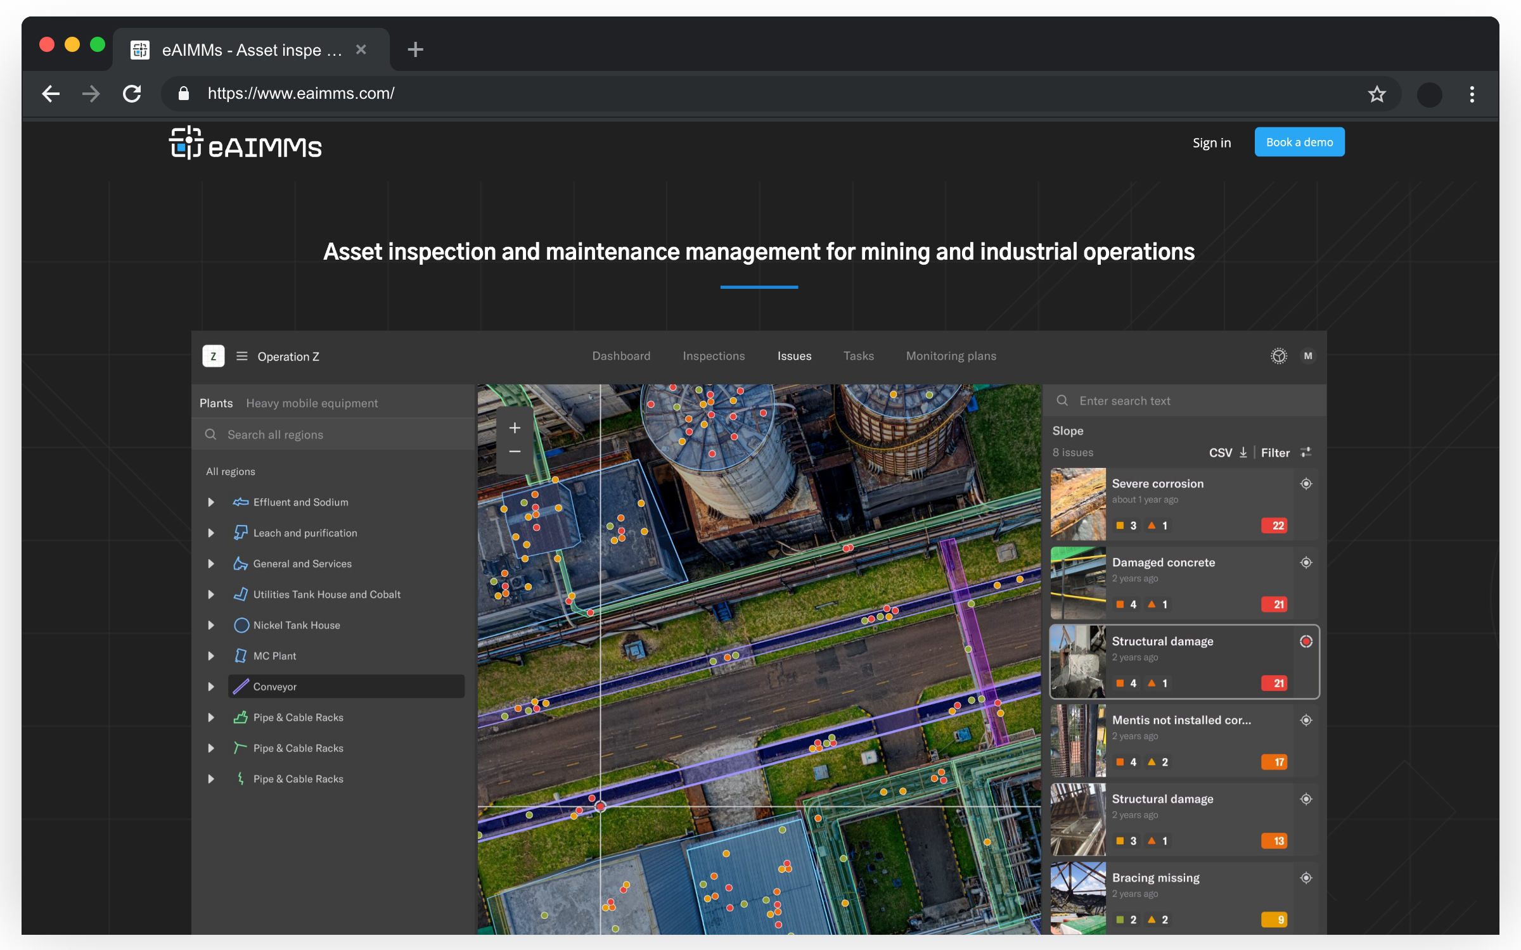Toggle the locate marker for Bracing missing

pos(1306,878)
